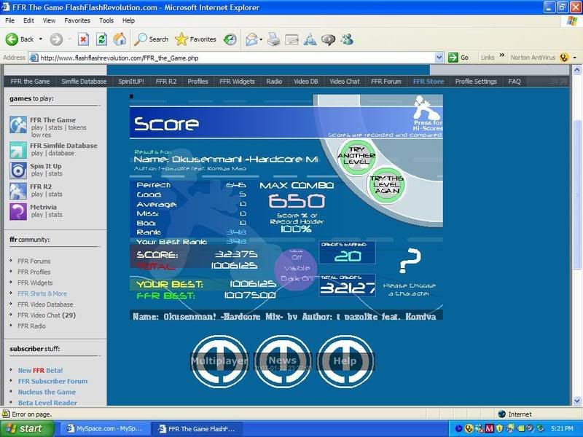Image resolution: width=583 pixels, height=437 pixels.
Task: Open the Spin It Up game icon
Action: click(18, 170)
